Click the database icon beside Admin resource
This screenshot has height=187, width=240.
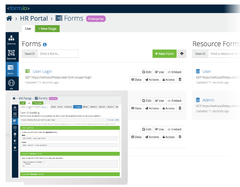pos(198,100)
